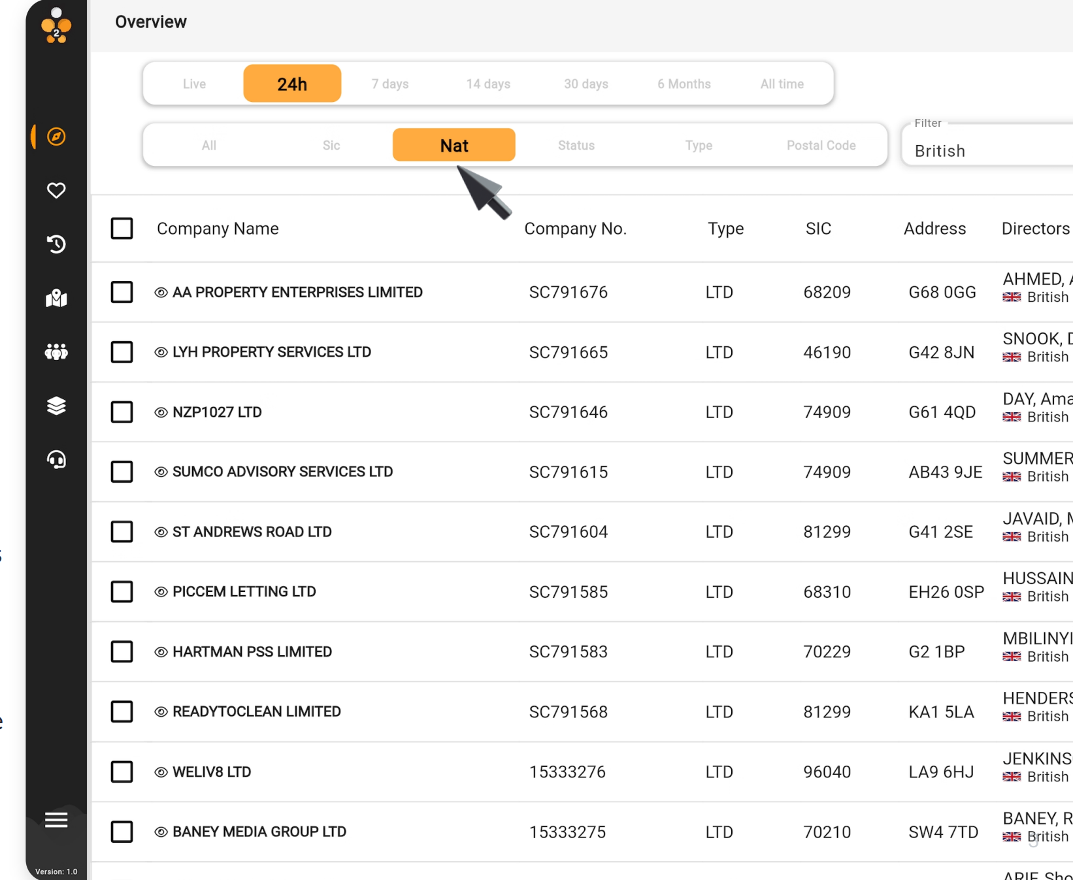Click the compass explore icon in sidebar
Viewport: 1073px width, 880px height.
tap(56, 137)
